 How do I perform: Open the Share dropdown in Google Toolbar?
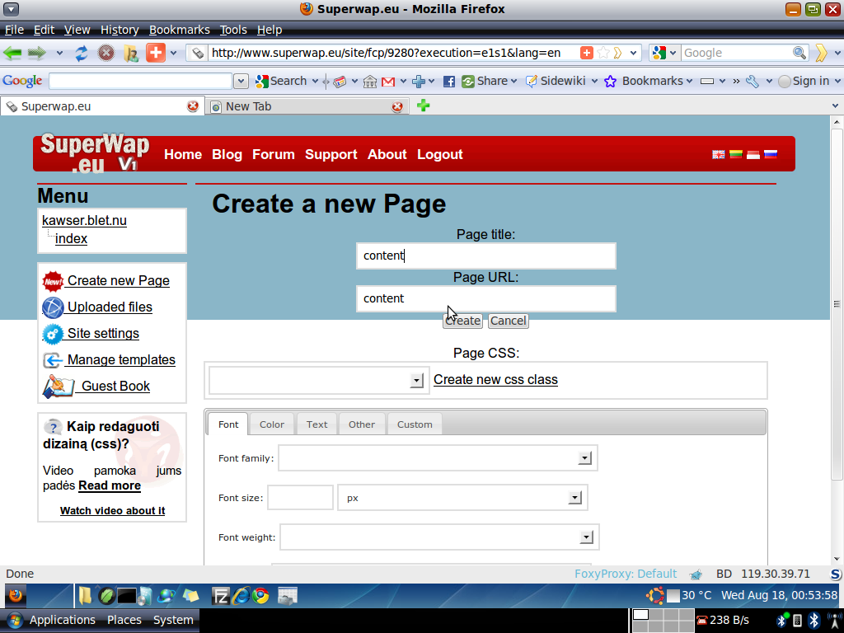point(513,82)
